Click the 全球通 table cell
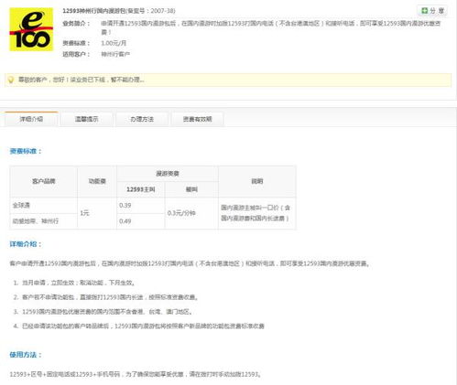Image resolution: width=457 pixels, height=385 pixels. click(x=44, y=206)
